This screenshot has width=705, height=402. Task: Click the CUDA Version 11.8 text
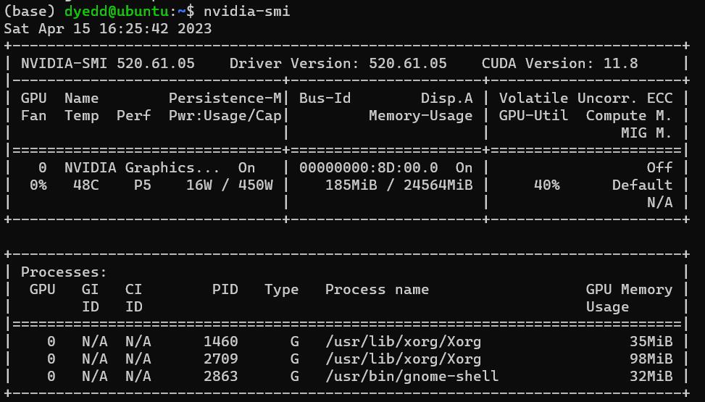(559, 63)
